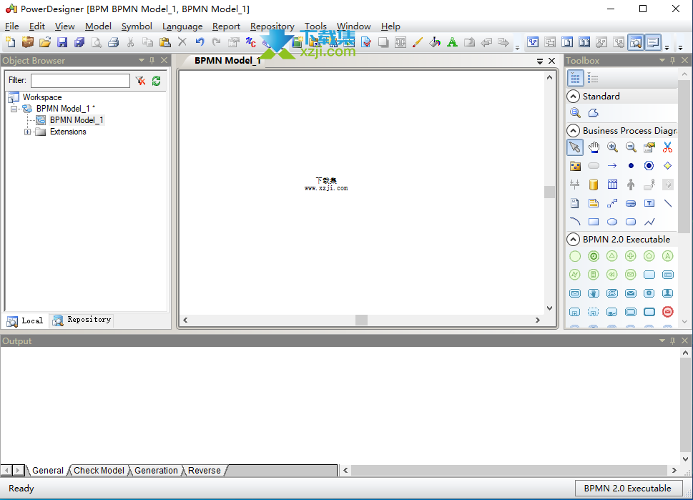
Task: Print the diagram with the printer icon
Action: point(114,42)
